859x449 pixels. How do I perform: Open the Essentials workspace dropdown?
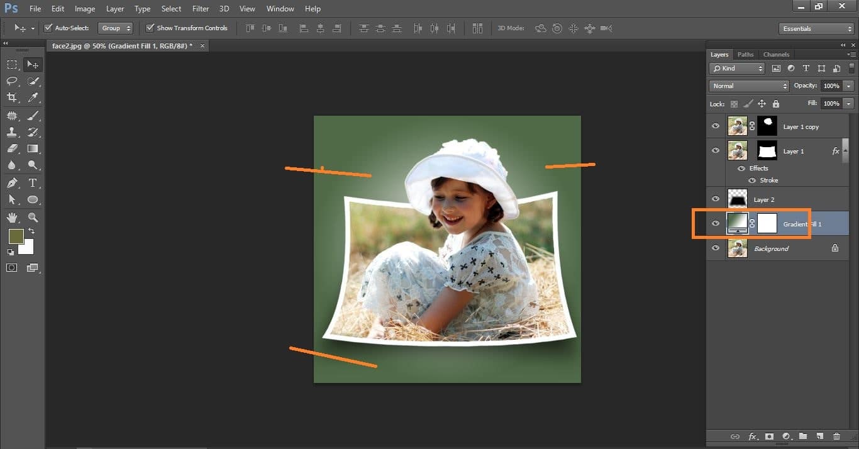pos(816,29)
